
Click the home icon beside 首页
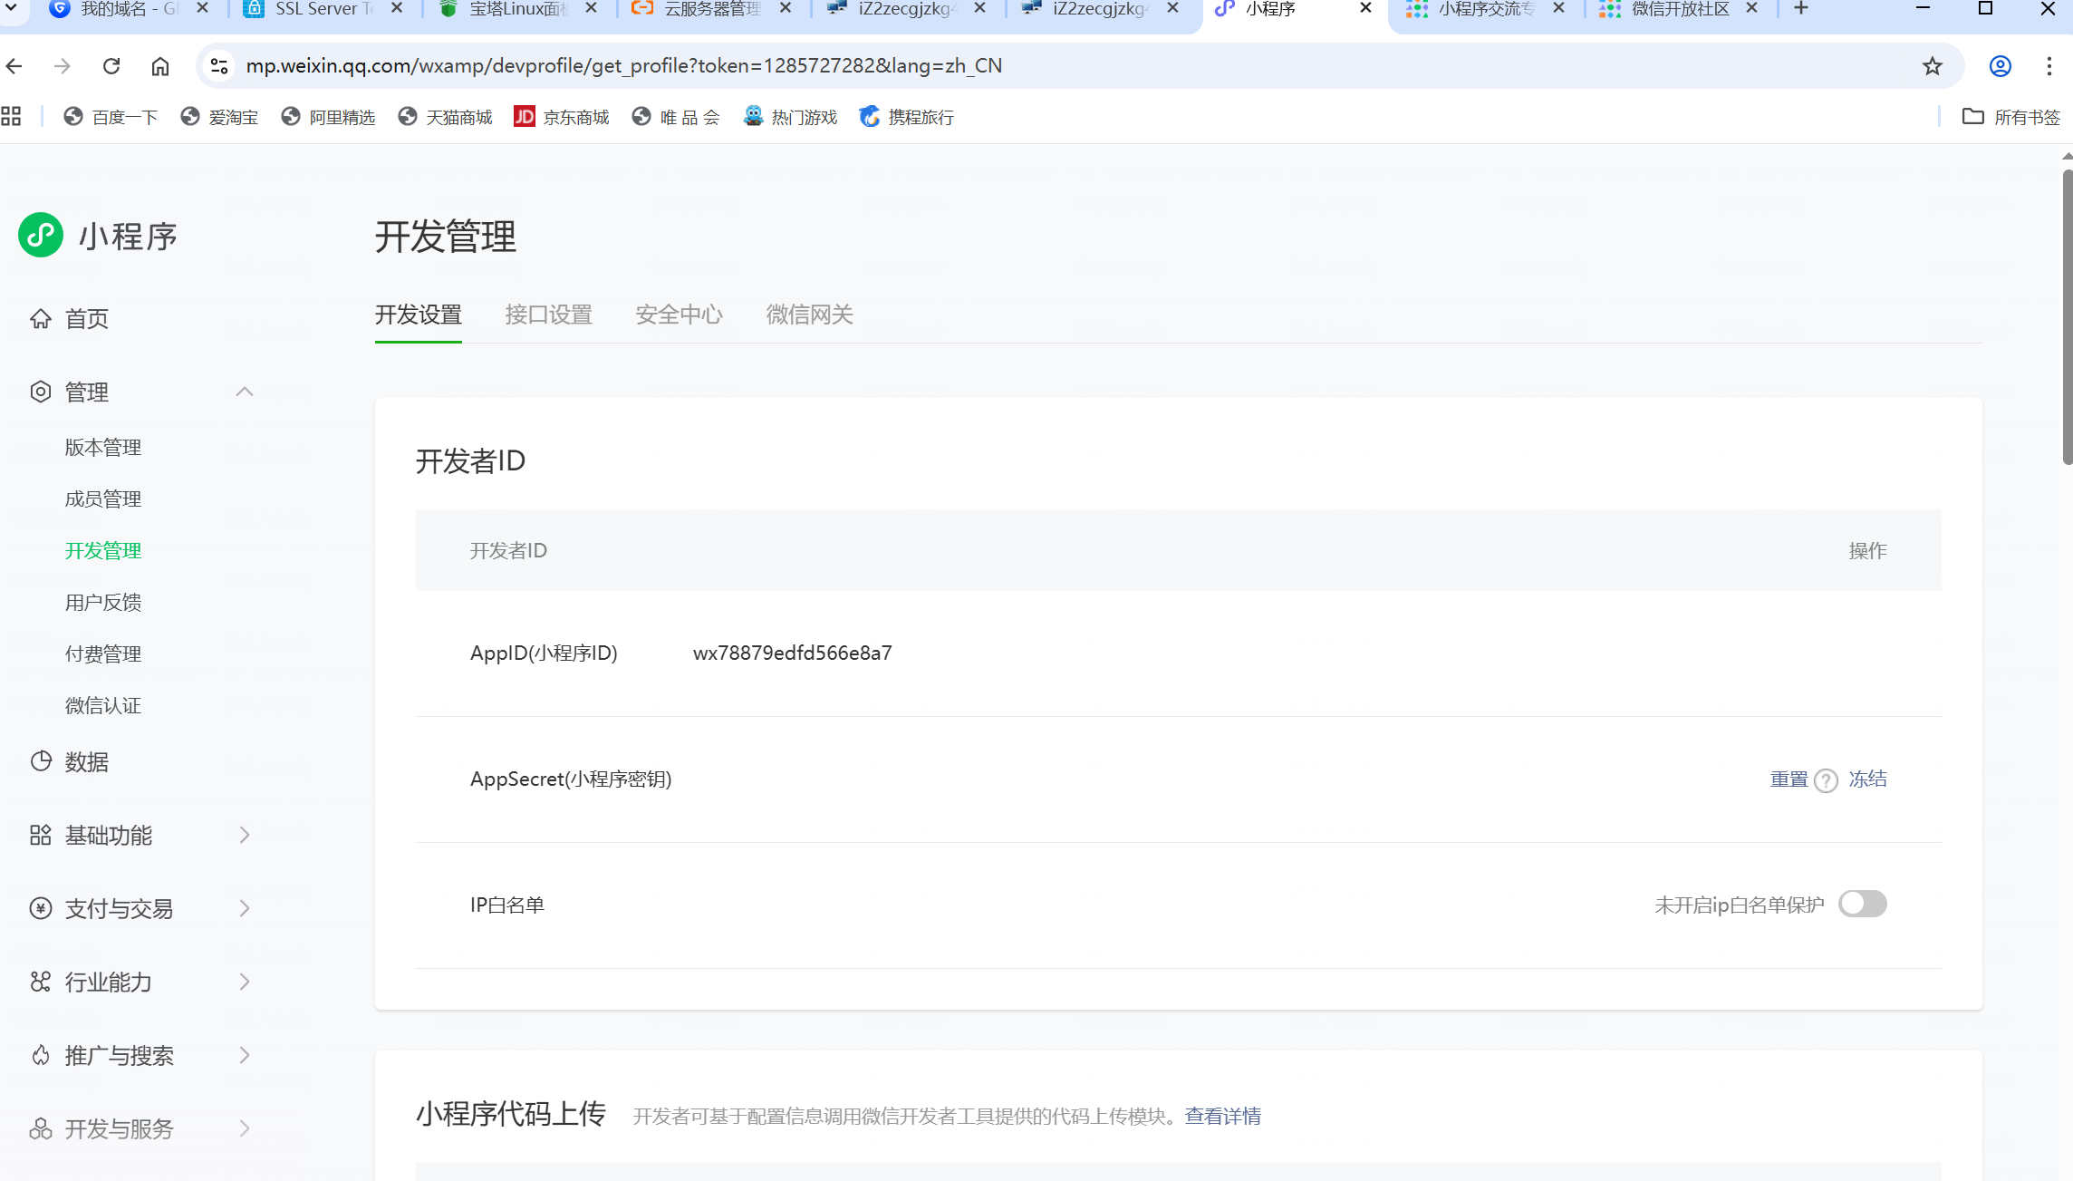(41, 319)
